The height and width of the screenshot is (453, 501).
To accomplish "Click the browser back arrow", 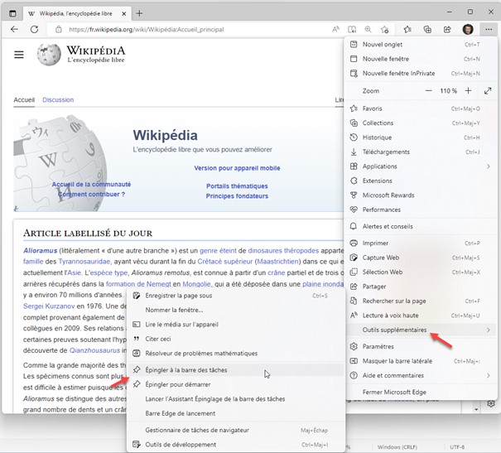I will pyautogui.click(x=14, y=29).
